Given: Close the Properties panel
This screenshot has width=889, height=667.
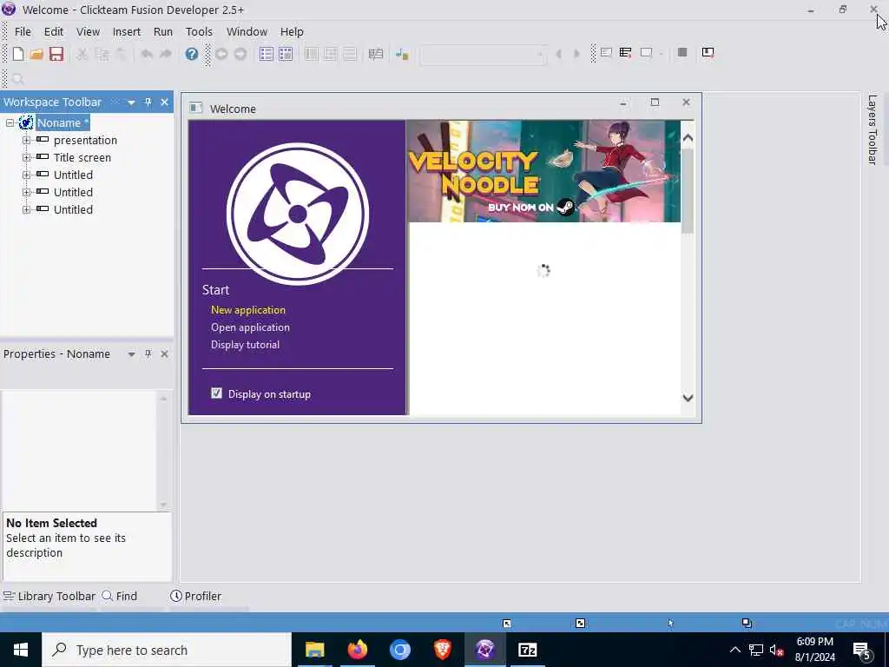Looking at the screenshot, I should point(164,354).
